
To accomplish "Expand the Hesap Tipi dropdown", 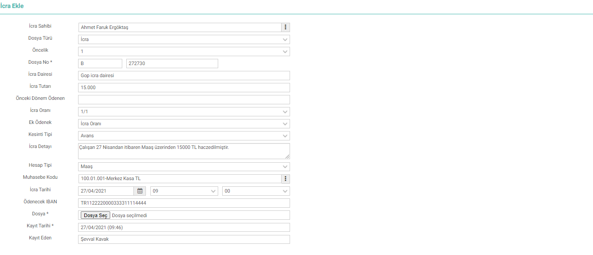I will coord(184,167).
